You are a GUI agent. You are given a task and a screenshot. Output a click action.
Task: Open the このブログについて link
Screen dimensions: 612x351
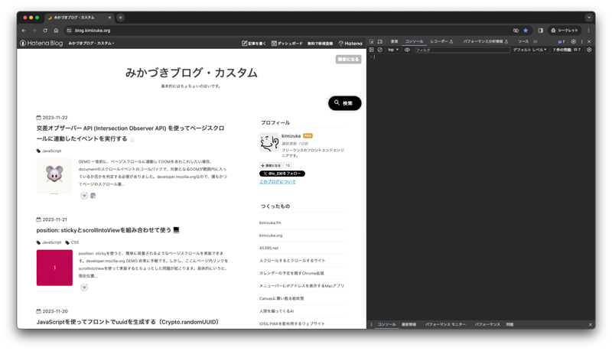pyautogui.click(x=278, y=182)
